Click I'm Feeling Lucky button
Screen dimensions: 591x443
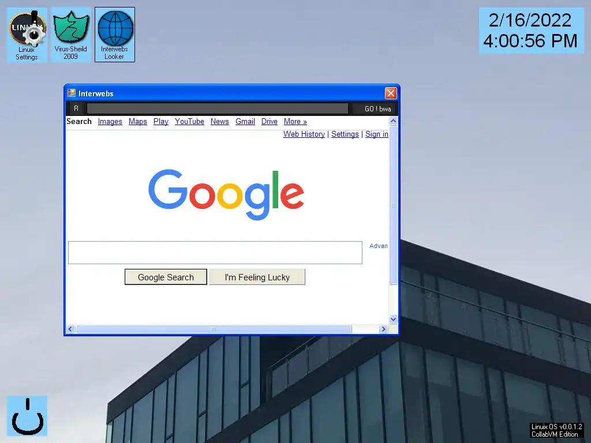(257, 277)
